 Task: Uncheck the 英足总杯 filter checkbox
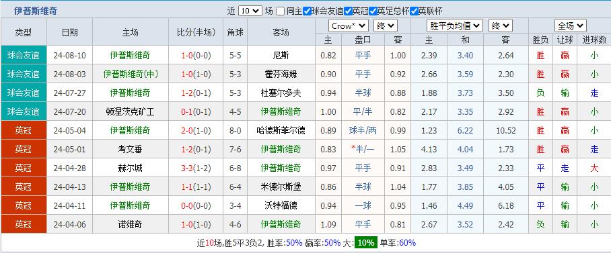point(373,11)
